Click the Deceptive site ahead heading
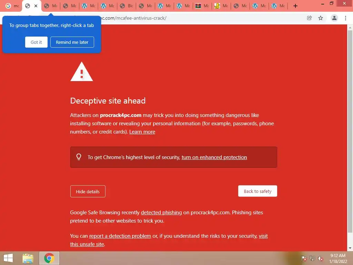This screenshot has width=353, height=265. pyautogui.click(x=108, y=101)
